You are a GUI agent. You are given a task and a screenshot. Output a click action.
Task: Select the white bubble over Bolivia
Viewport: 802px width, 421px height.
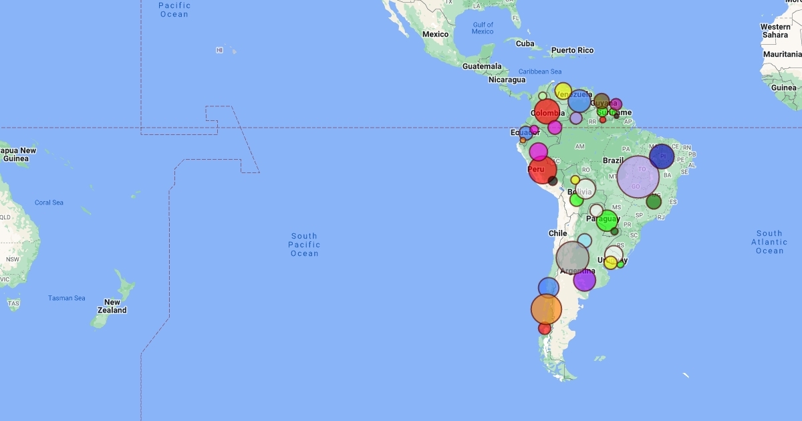tap(585, 188)
